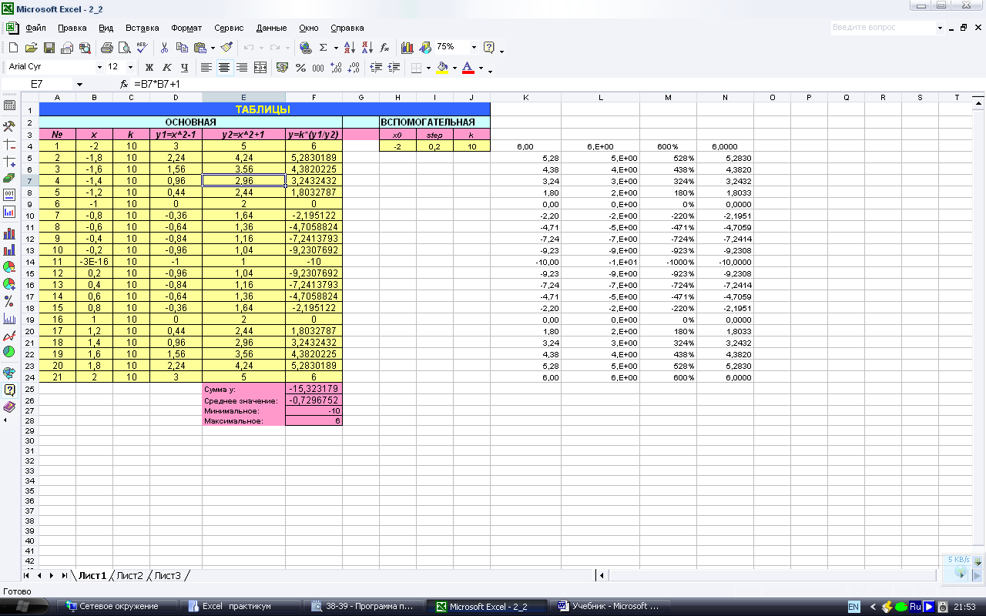The width and height of the screenshot is (986, 616).
Task: Open the font color dropdown arrow
Action: pyautogui.click(x=481, y=68)
